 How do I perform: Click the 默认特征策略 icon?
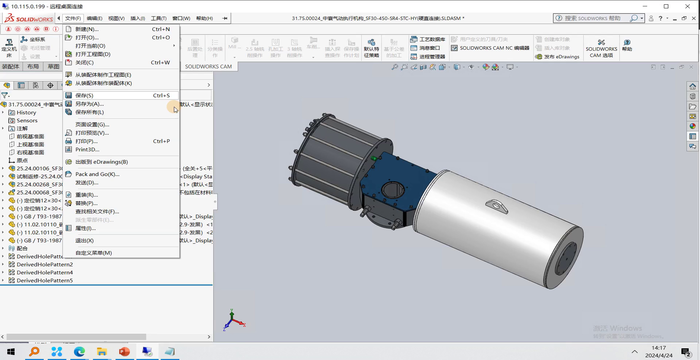371,48
